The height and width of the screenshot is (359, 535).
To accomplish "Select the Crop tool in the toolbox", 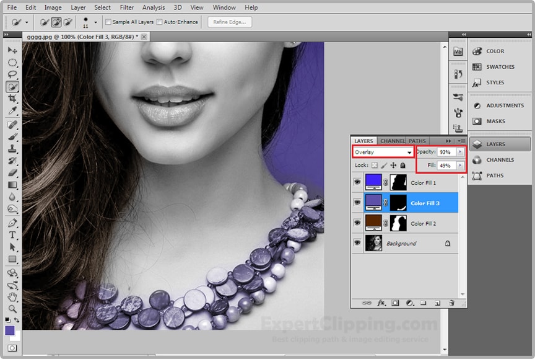I will (x=12, y=99).
